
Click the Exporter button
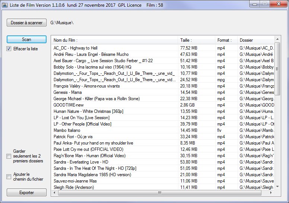pyautogui.click(x=26, y=193)
